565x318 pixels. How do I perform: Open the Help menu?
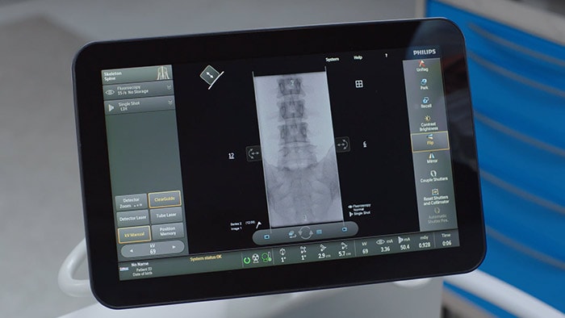(x=358, y=57)
